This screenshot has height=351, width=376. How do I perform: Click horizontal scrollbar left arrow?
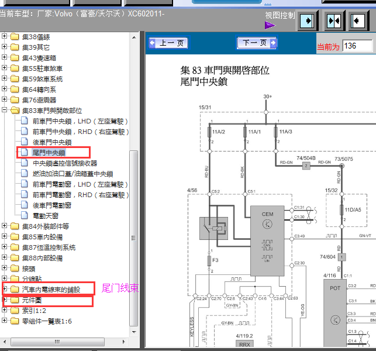(x=5, y=342)
